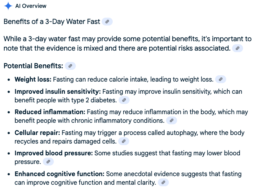The height and width of the screenshot is (191, 256).
Task: Click the bold Weight loss term
Action: click(33, 80)
